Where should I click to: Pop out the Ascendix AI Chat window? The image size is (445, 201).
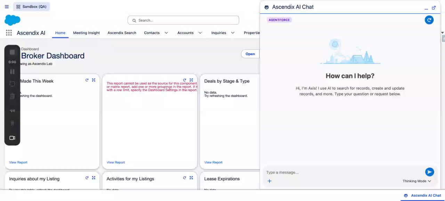[434, 8]
